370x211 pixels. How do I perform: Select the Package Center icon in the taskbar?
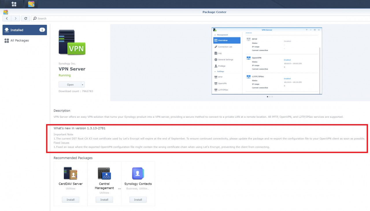[32, 4]
